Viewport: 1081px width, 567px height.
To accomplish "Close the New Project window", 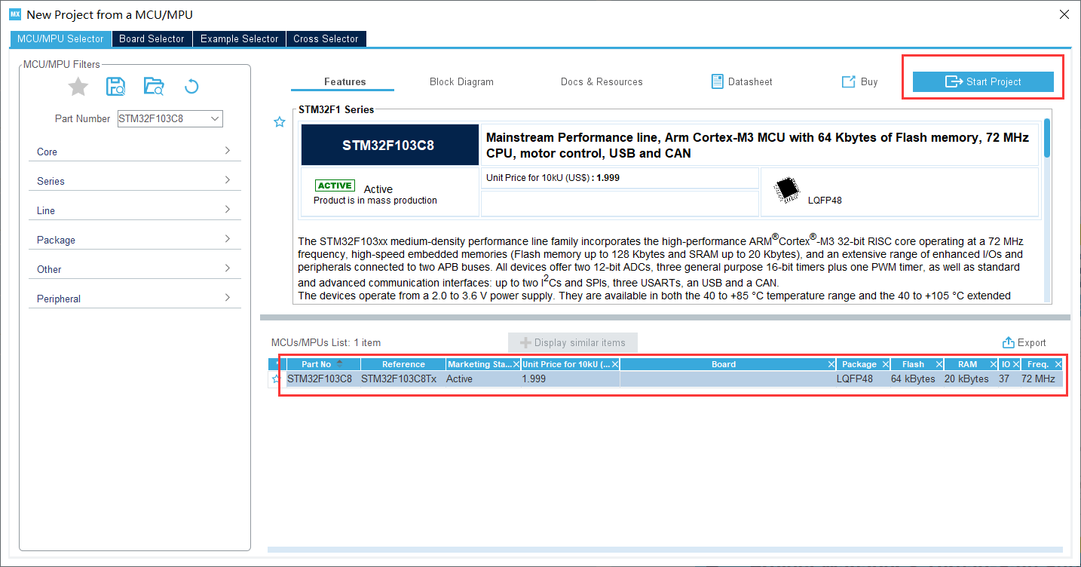I will [1064, 14].
